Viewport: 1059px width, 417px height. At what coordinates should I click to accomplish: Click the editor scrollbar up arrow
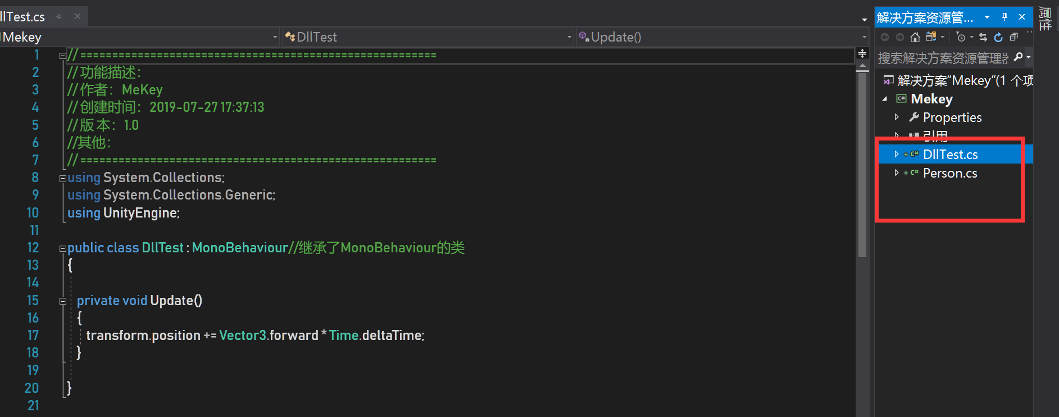point(862,66)
